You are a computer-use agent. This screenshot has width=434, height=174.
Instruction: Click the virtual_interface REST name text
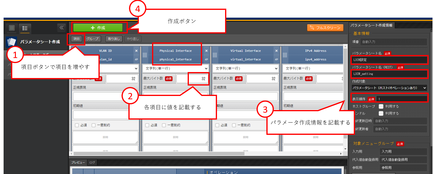click(245, 59)
